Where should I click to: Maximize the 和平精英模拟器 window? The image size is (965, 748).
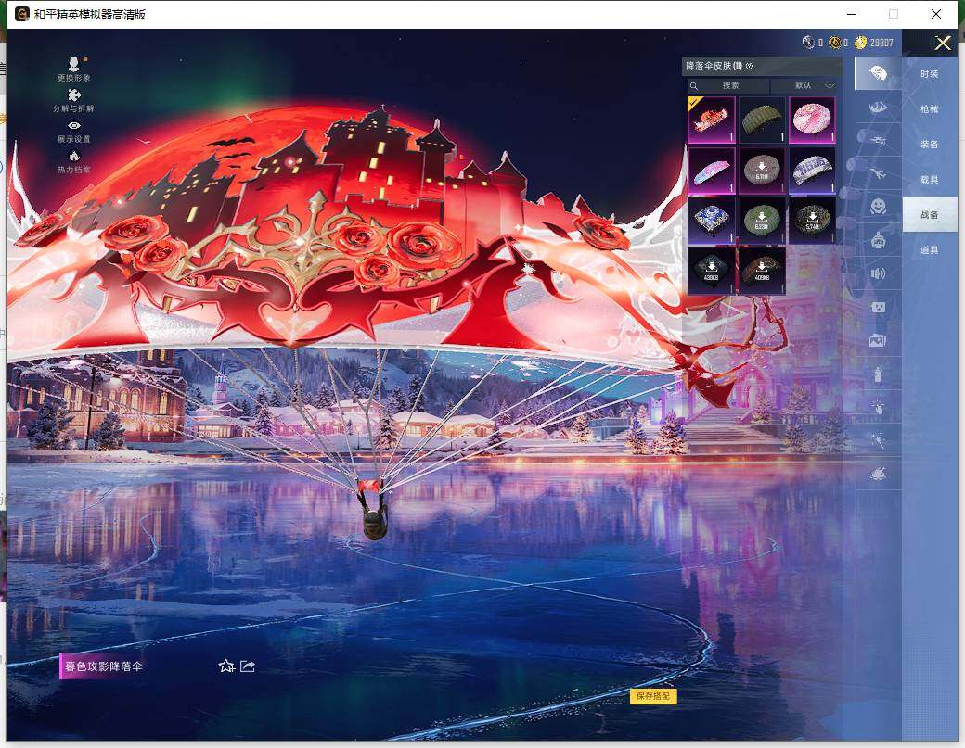coord(893,14)
